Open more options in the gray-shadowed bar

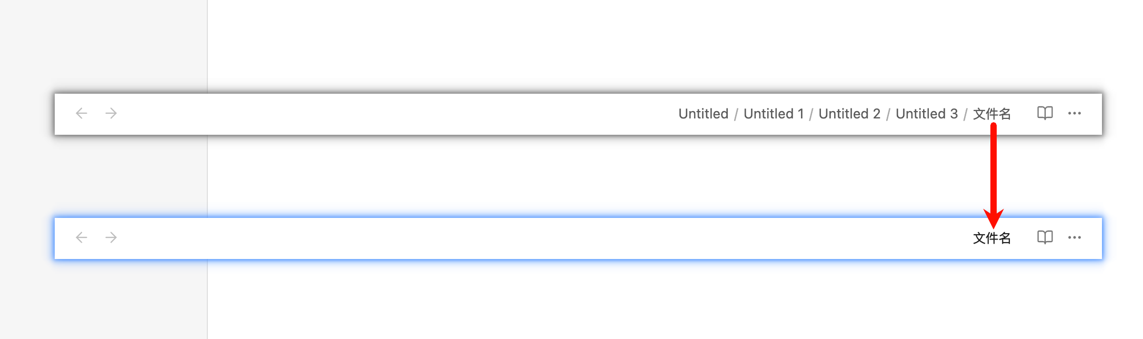click(1075, 113)
